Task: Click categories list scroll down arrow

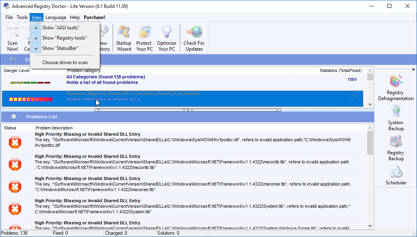Action: coord(370,104)
